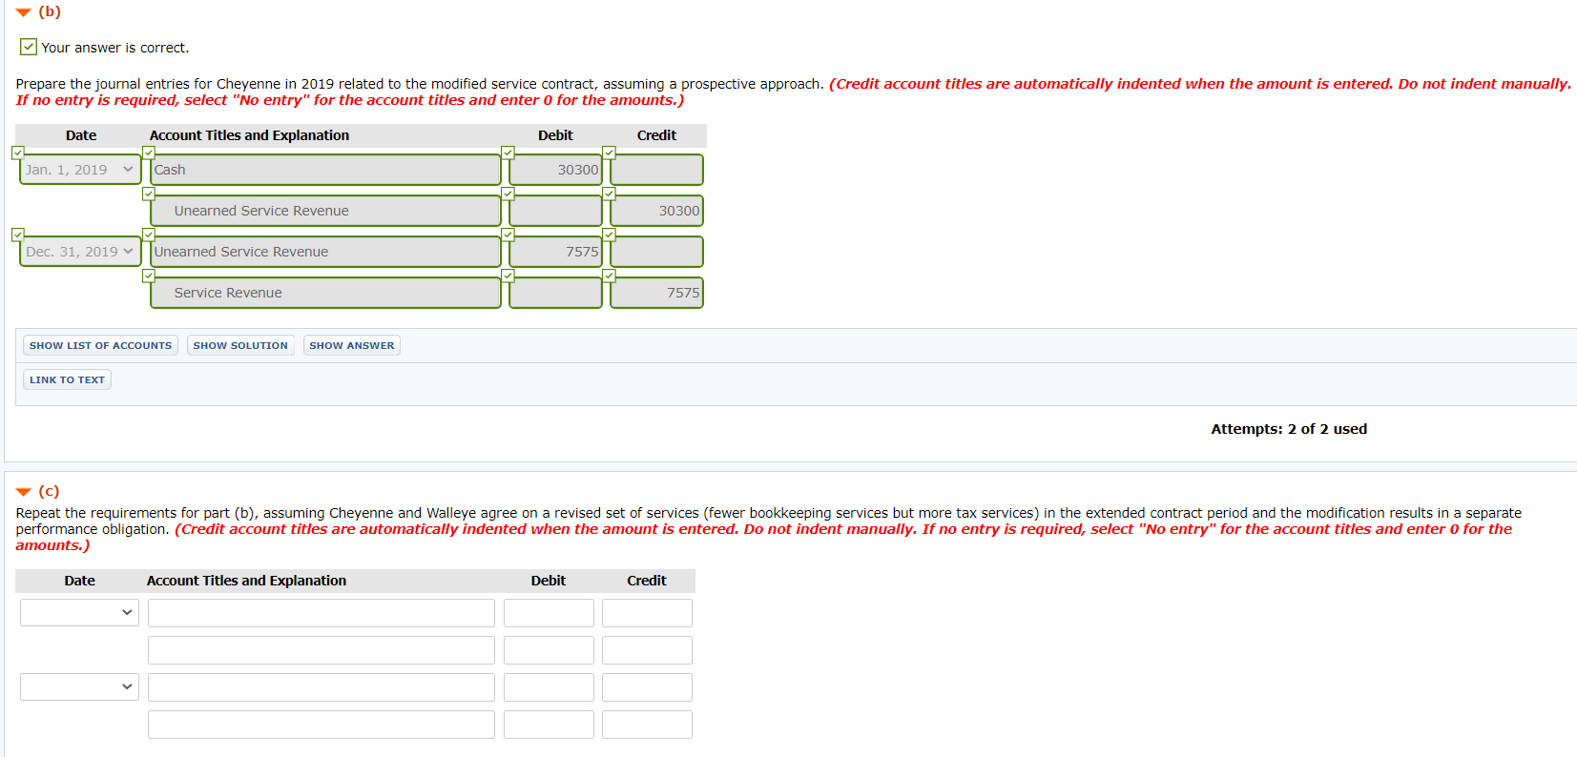
Task: Click the check mark on the Service Revenue field
Action: 149,276
